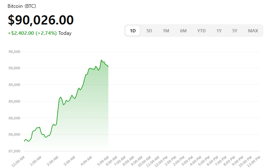Open the 6M chart view
Screen dimensions: 270x168
pyautogui.click(x=183, y=31)
